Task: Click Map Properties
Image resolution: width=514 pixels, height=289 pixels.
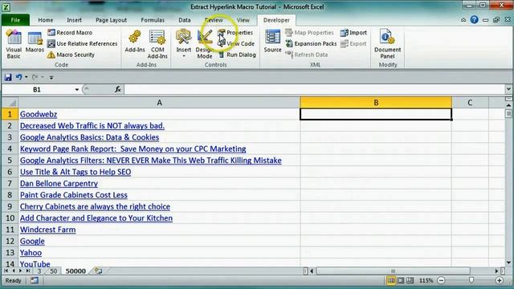Action: (x=309, y=32)
